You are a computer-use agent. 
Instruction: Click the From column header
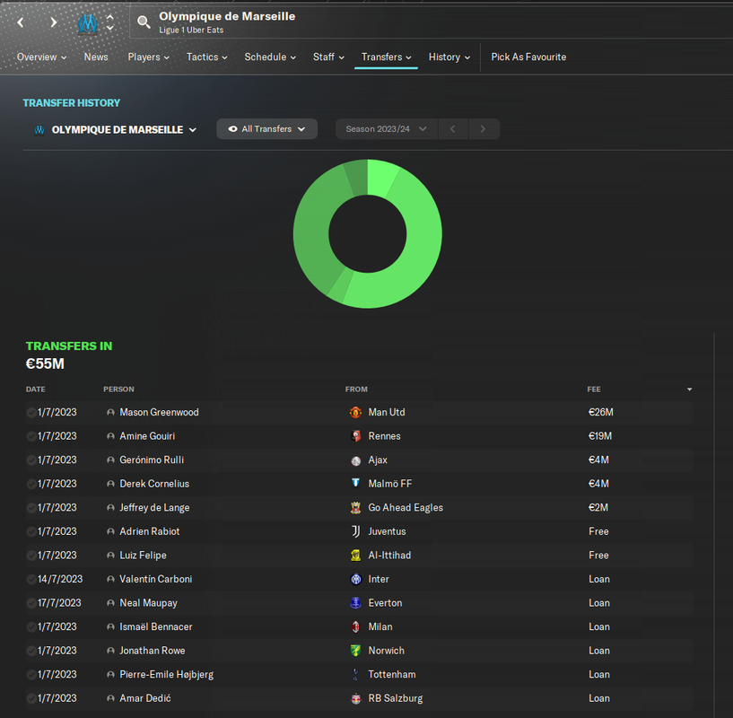(x=356, y=390)
